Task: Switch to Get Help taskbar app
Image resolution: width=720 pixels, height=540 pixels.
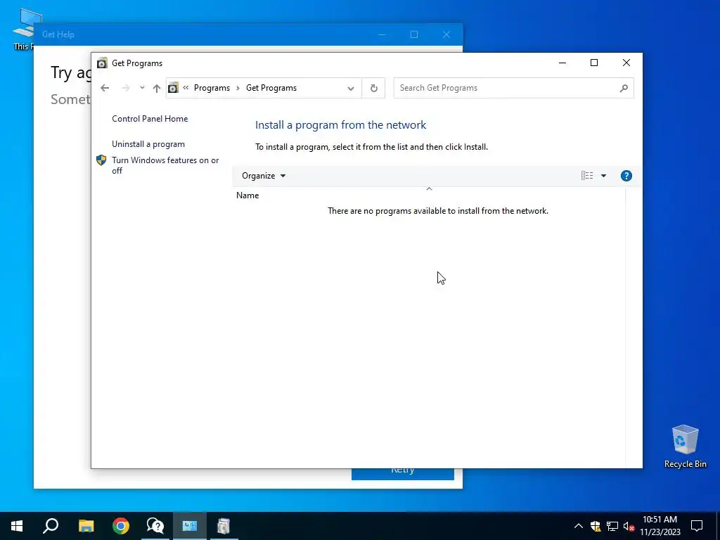Action: pyautogui.click(x=155, y=526)
